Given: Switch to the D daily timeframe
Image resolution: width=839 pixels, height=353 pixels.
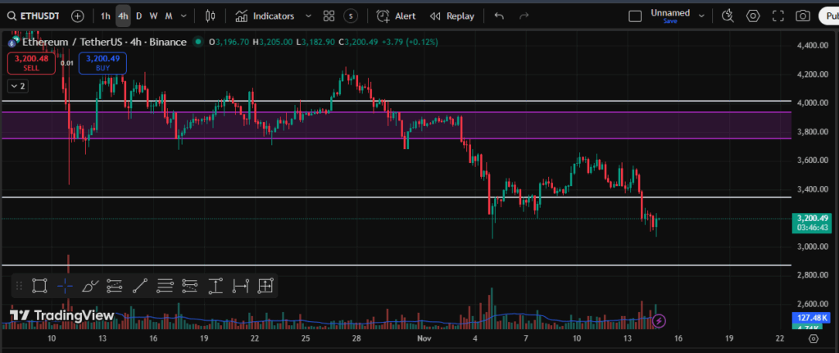Looking at the screenshot, I should [x=138, y=16].
